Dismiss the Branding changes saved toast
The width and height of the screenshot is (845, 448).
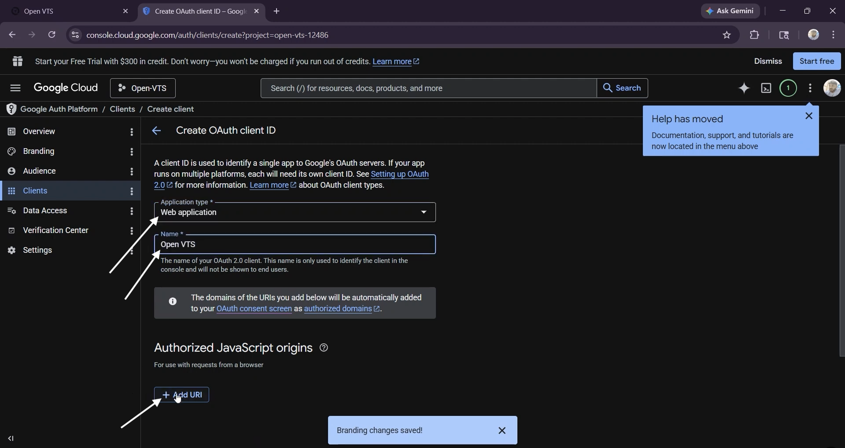pyautogui.click(x=502, y=430)
